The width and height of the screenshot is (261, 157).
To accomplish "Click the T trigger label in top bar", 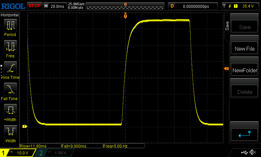I will point(224,6).
